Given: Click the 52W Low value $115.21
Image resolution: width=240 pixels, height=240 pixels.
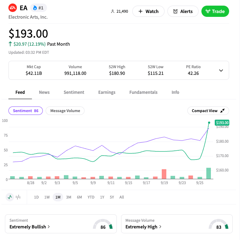Looking at the screenshot, I should click(155, 73).
